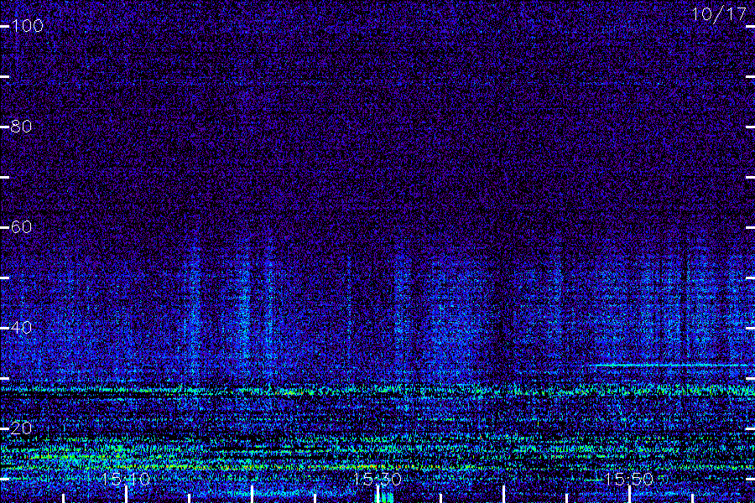Click the 20 frequency axis label
Image resolution: width=755 pixels, height=503 pixels.
(21, 428)
